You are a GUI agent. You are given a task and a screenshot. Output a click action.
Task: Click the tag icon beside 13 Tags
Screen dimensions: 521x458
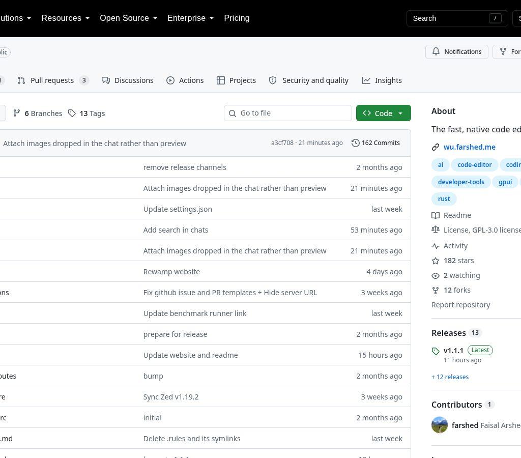point(72,113)
